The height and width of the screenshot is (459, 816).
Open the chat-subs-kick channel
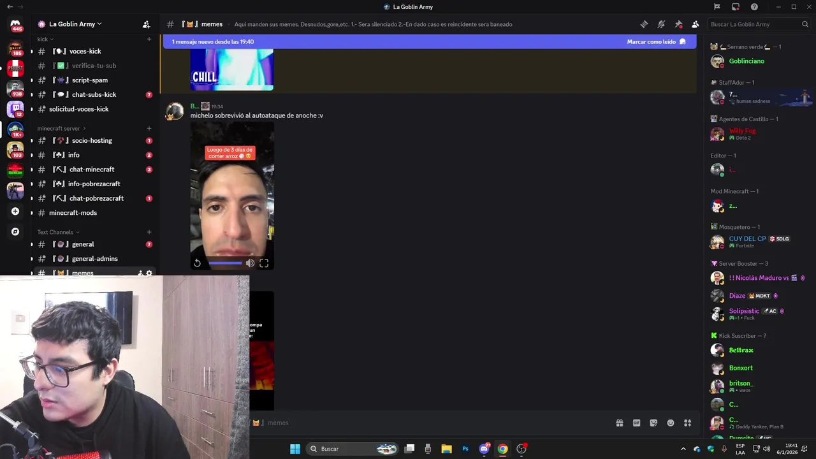click(x=94, y=94)
